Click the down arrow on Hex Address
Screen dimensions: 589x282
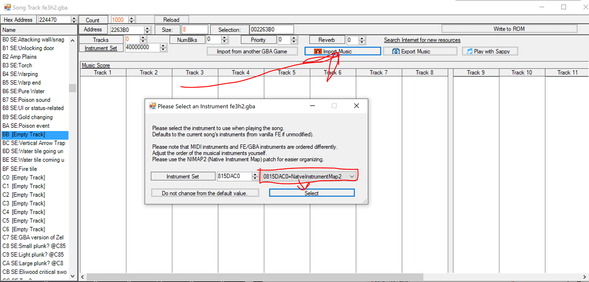(73, 21)
